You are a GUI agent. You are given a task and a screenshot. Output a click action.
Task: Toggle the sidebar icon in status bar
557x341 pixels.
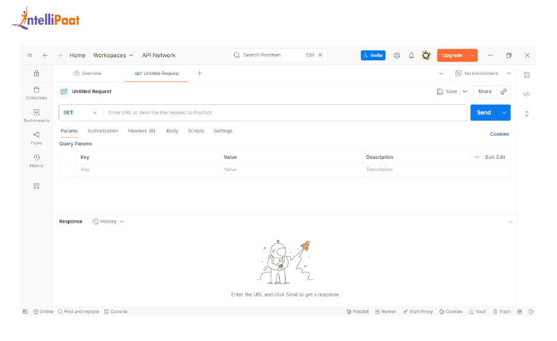[25, 312]
